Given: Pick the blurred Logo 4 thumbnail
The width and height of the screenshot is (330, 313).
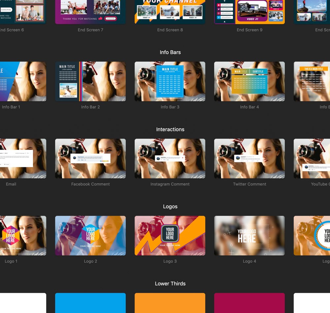Looking at the screenshot, I should click(249, 236).
